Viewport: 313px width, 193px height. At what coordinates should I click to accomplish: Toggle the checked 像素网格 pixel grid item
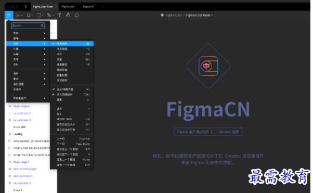click(72, 44)
